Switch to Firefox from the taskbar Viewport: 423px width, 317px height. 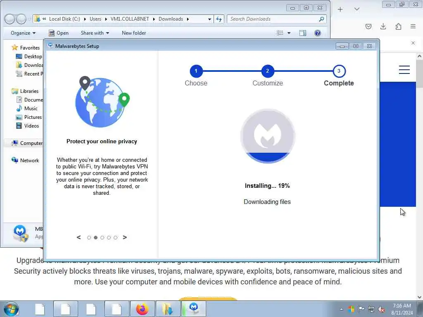click(x=143, y=309)
